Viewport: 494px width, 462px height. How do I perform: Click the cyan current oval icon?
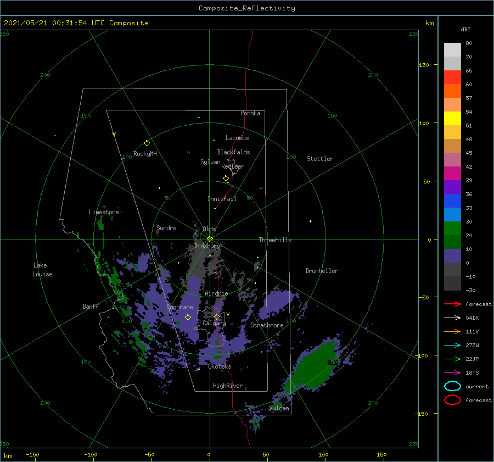point(452,386)
